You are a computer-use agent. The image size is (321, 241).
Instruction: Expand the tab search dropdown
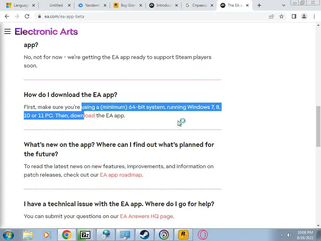283,5
